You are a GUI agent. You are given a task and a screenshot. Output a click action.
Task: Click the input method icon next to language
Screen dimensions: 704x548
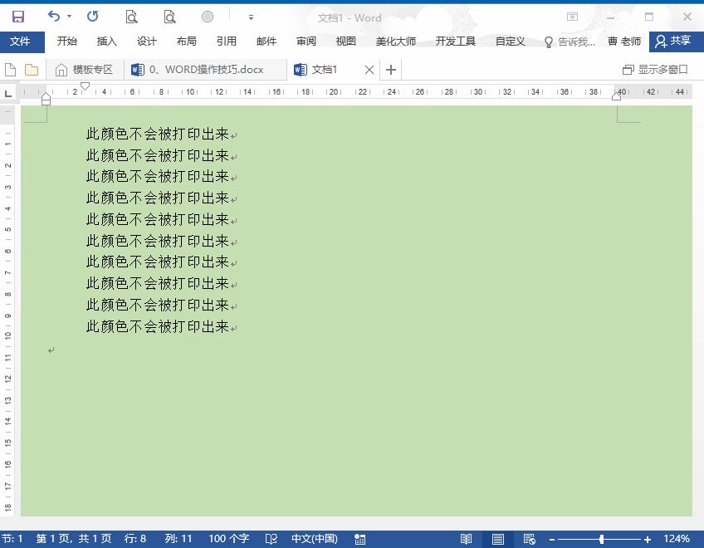click(360, 538)
